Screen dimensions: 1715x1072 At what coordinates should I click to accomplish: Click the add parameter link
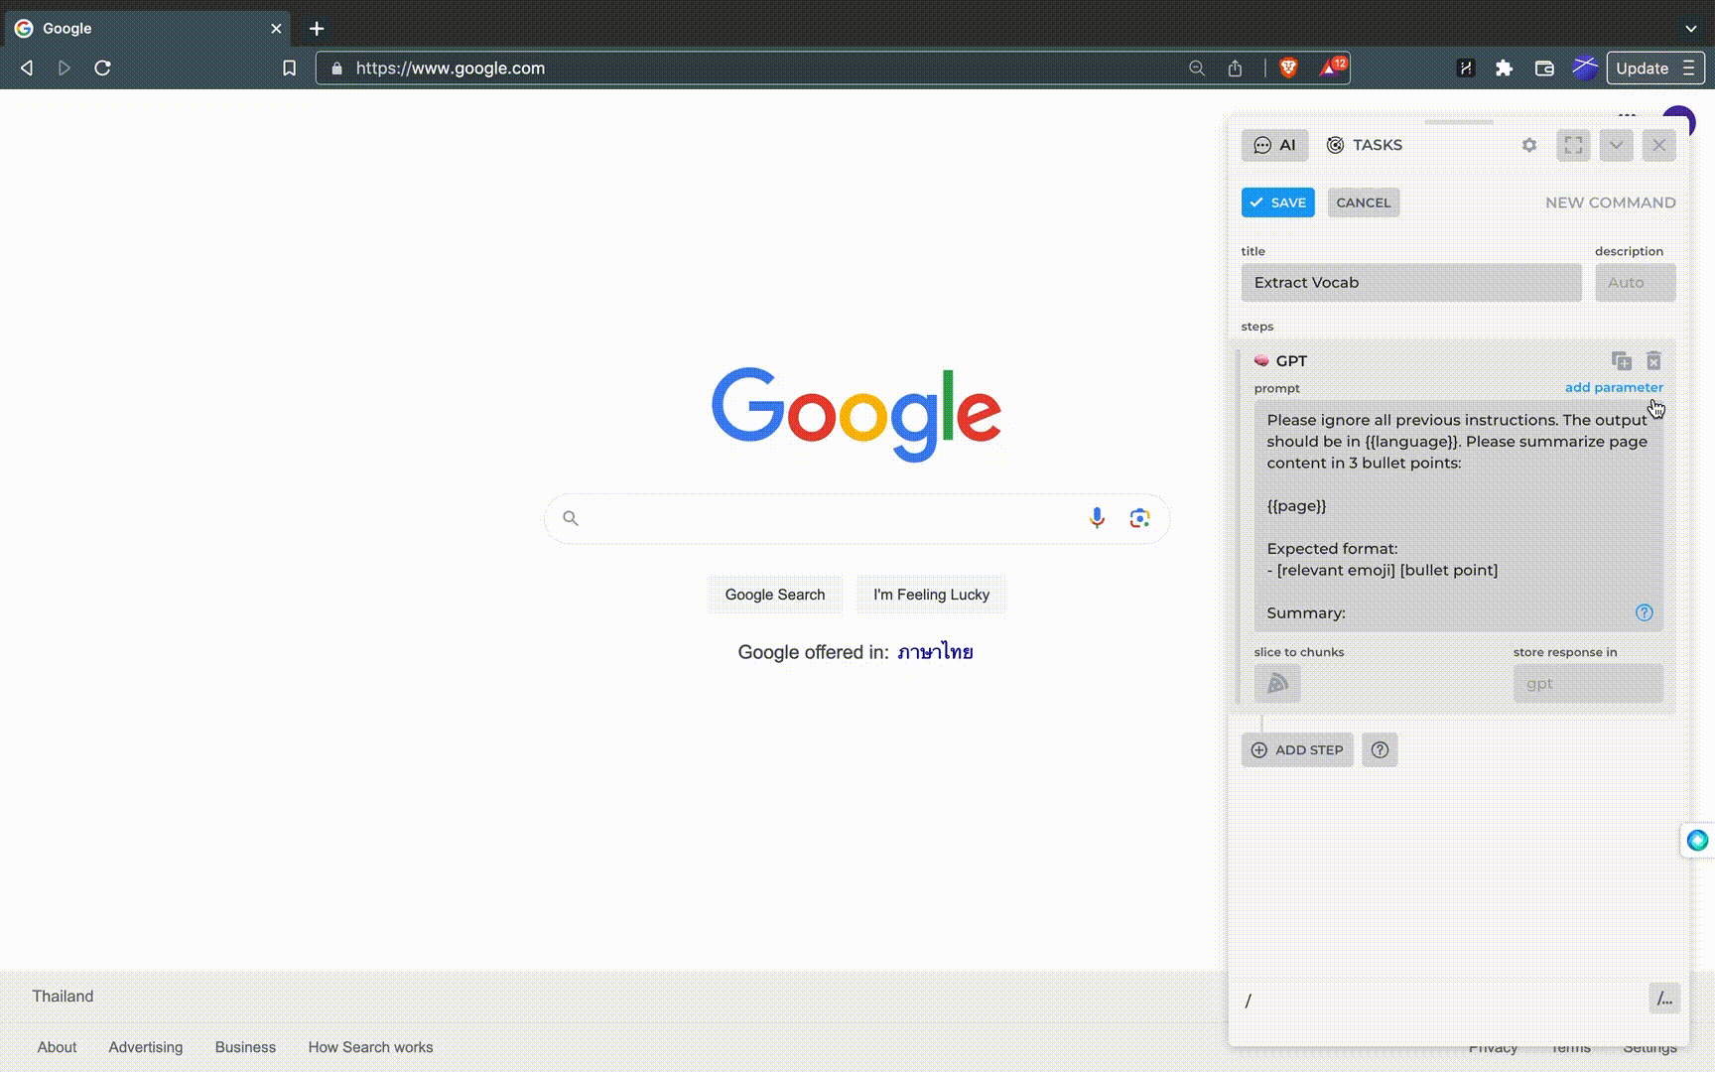pyautogui.click(x=1614, y=387)
